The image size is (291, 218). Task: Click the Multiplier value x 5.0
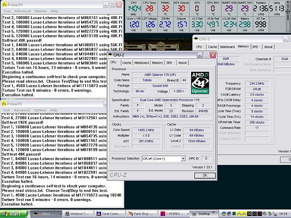(x=146, y=136)
